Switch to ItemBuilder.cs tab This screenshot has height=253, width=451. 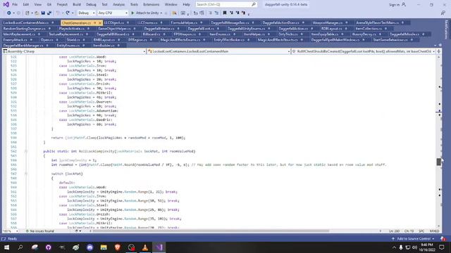(104, 46)
